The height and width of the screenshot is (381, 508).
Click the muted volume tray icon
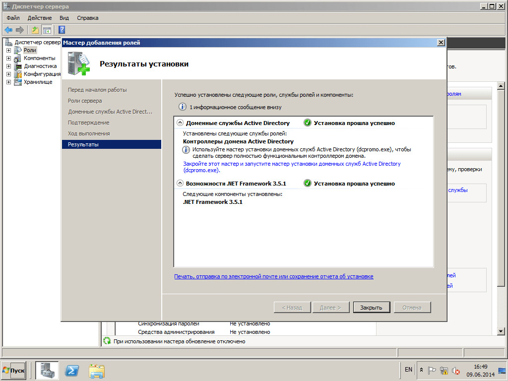pyautogui.click(x=455, y=370)
